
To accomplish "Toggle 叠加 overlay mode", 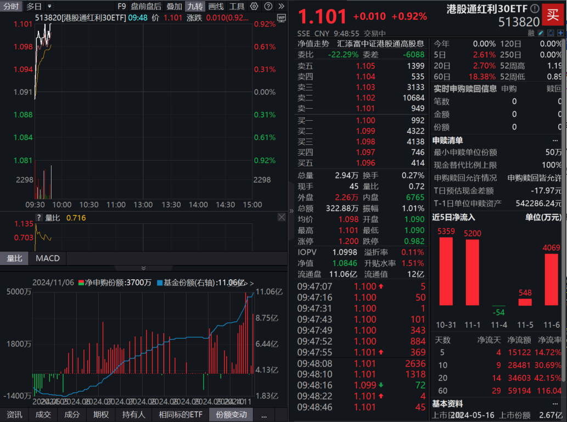I will click(173, 7).
